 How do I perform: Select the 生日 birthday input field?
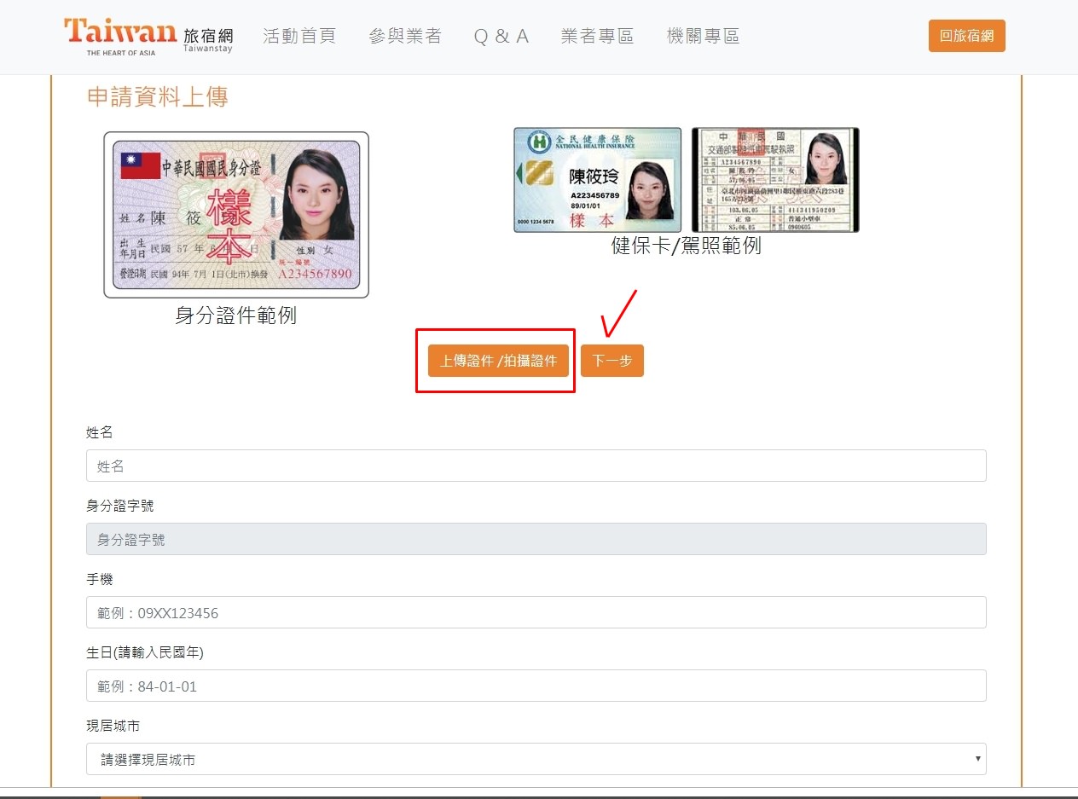[x=536, y=686]
